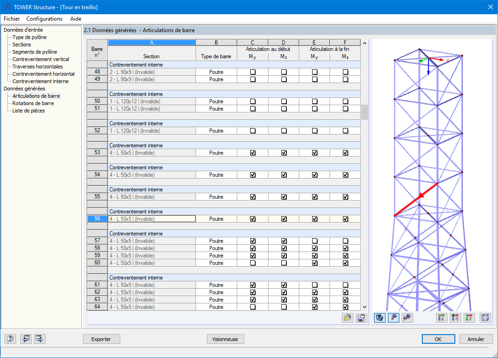The width and height of the screenshot is (498, 358).
Task: Open Contreventement vertical tree item
Action: pyautogui.click(x=41, y=59)
